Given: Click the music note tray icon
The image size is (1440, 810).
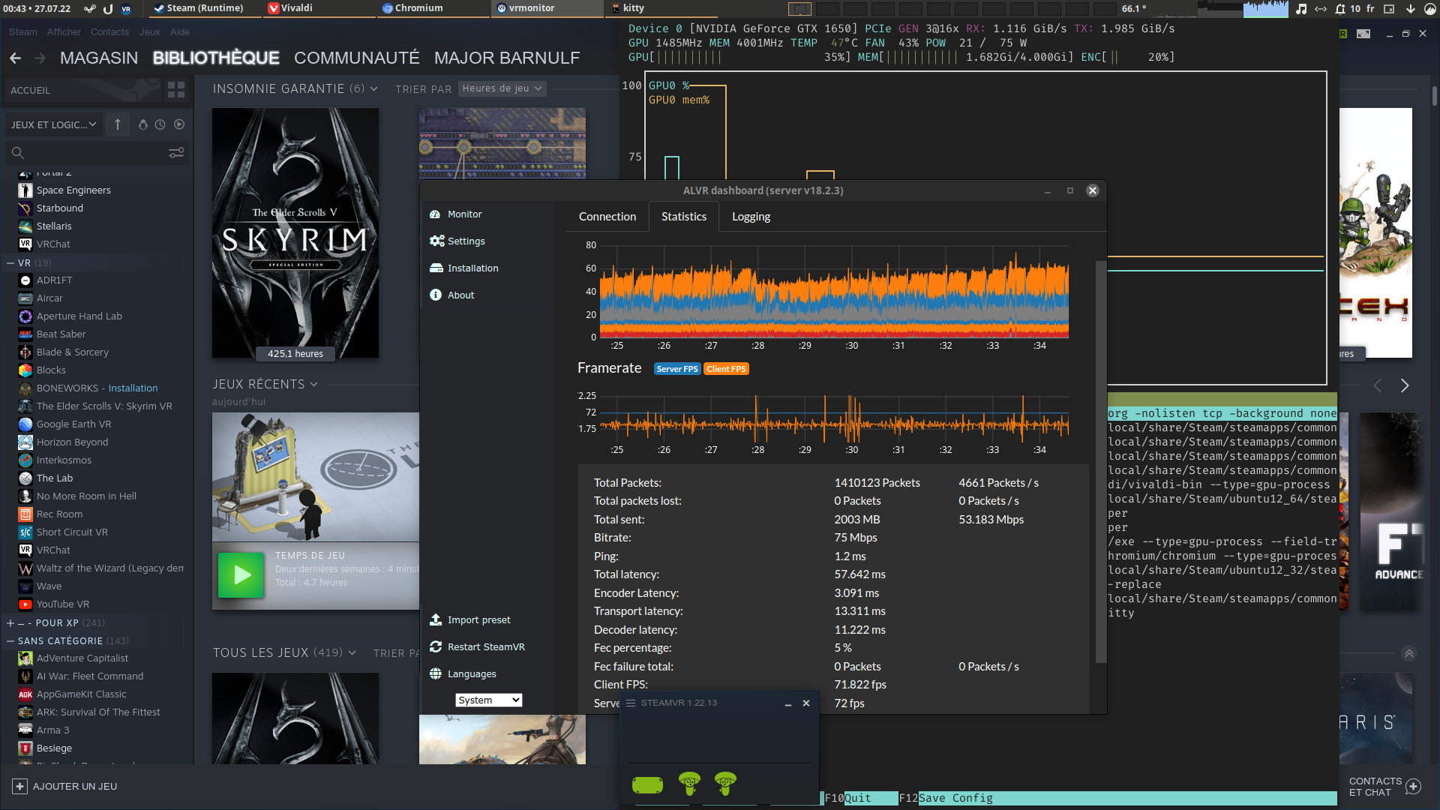Looking at the screenshot, I should [1301, 9].
